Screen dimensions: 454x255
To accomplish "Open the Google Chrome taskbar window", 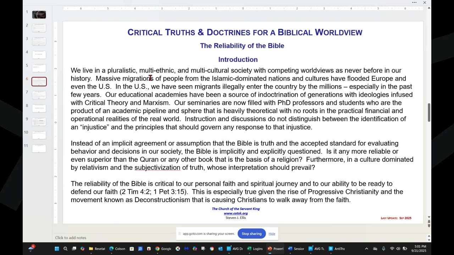I will 163,249.
